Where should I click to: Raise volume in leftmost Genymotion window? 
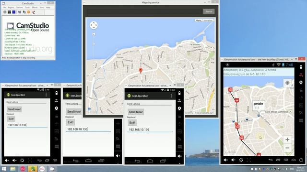7,161
